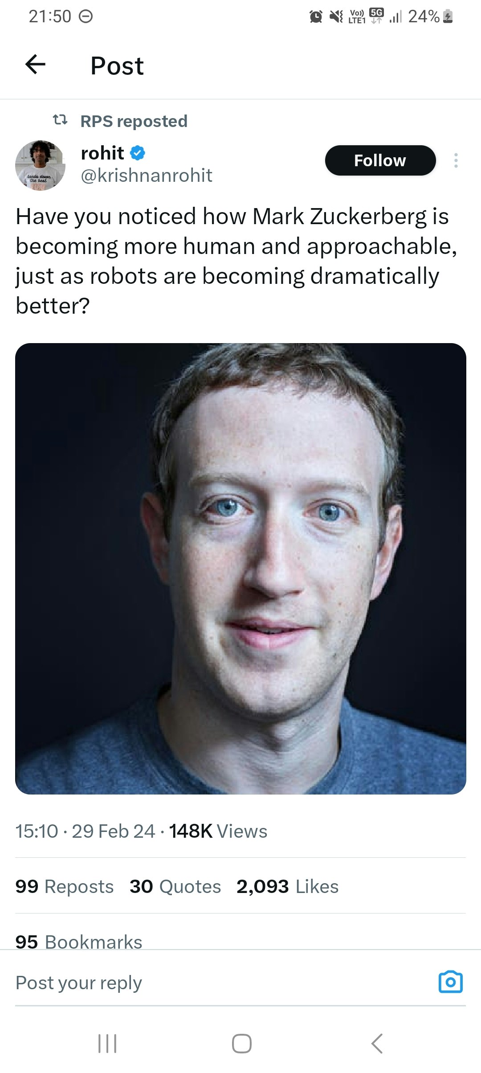
Task: Tap the back arrow beside Post
Action: coord(35,65)
